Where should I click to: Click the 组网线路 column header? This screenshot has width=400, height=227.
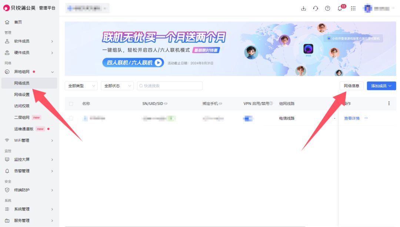[x=287, y=103]
